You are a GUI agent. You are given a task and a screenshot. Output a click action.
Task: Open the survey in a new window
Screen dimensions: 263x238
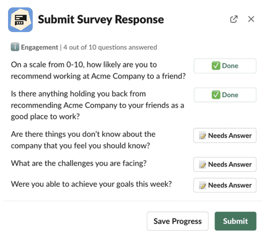[x=234, y=19]
